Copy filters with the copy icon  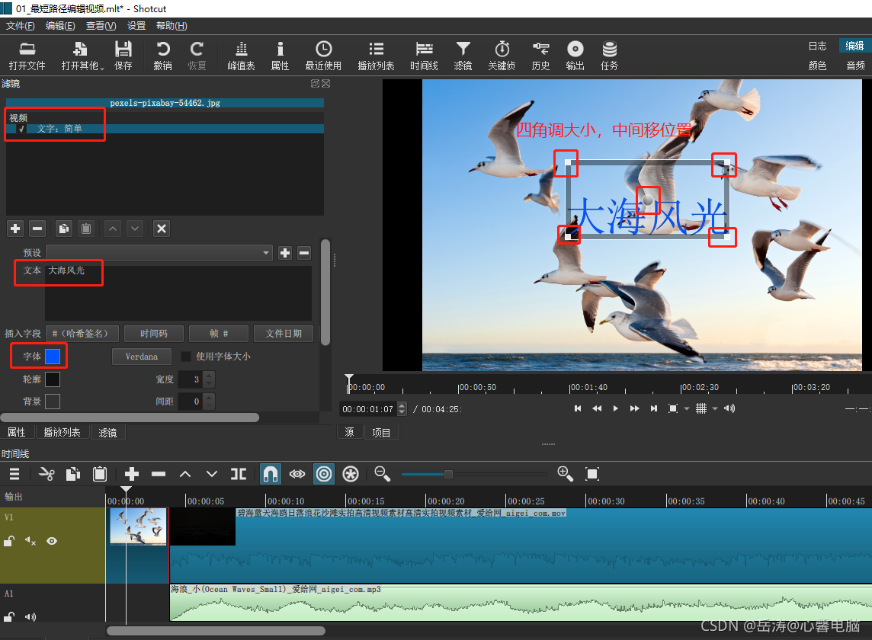(64, 229)
